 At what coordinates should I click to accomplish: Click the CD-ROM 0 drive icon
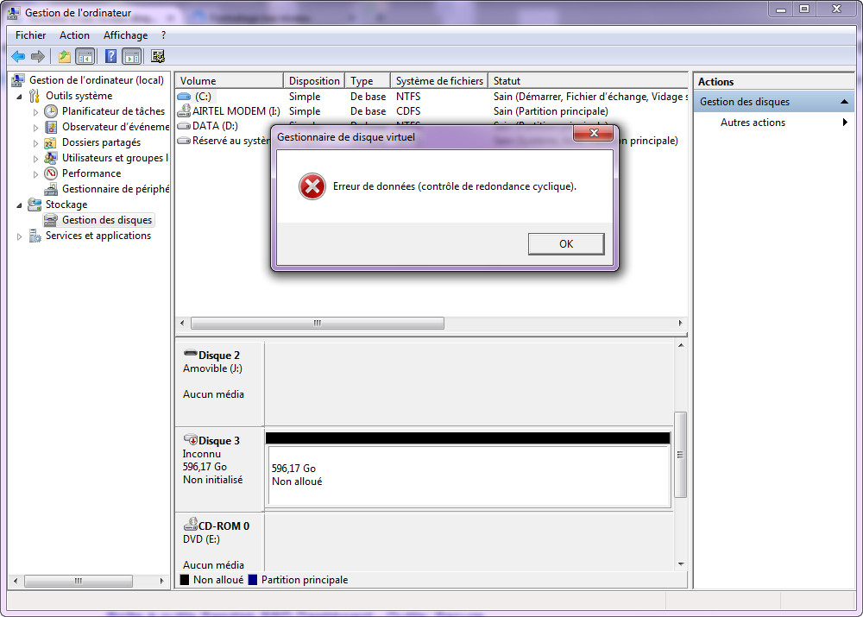pyautogui.click(x=191, y=525)
